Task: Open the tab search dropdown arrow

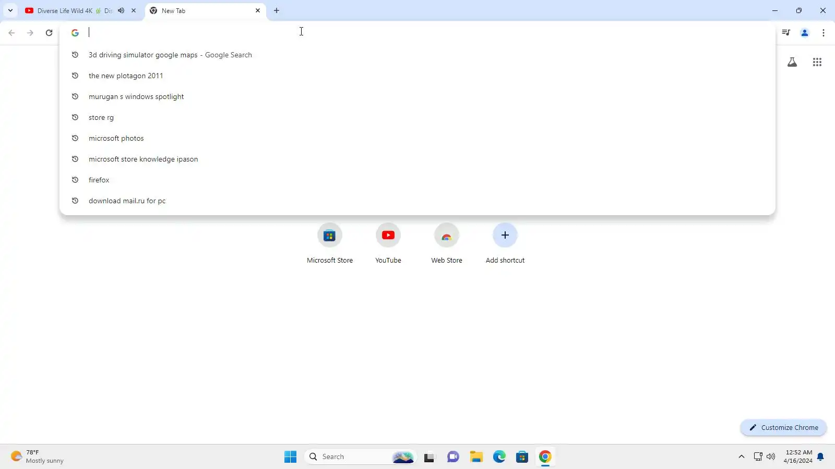Action: coord(10,10)
